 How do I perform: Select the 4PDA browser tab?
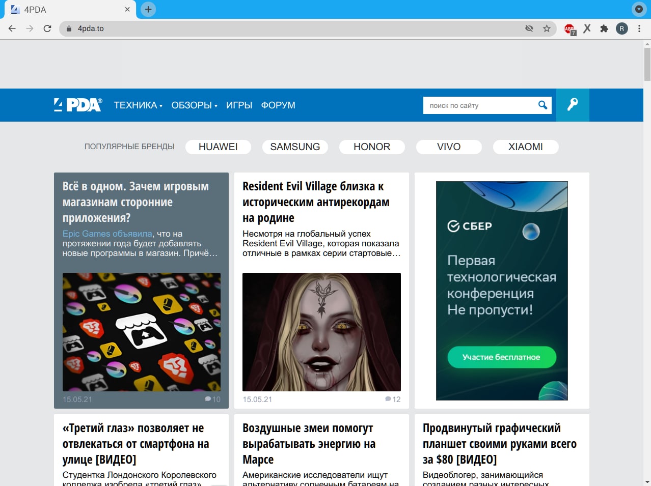tap(70, 10)
